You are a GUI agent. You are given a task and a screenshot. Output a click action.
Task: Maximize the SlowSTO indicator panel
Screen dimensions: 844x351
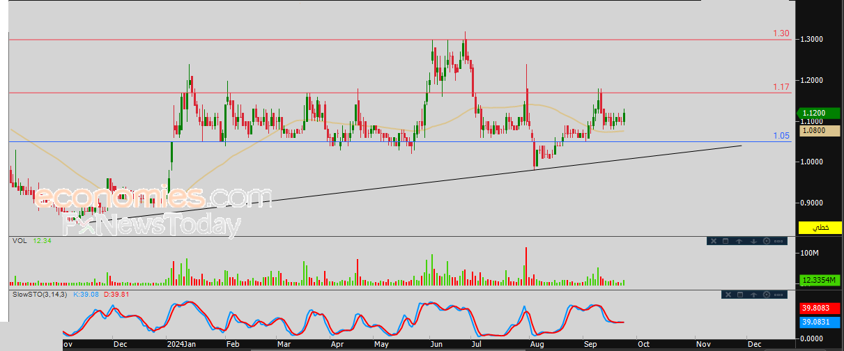(740, 295)
